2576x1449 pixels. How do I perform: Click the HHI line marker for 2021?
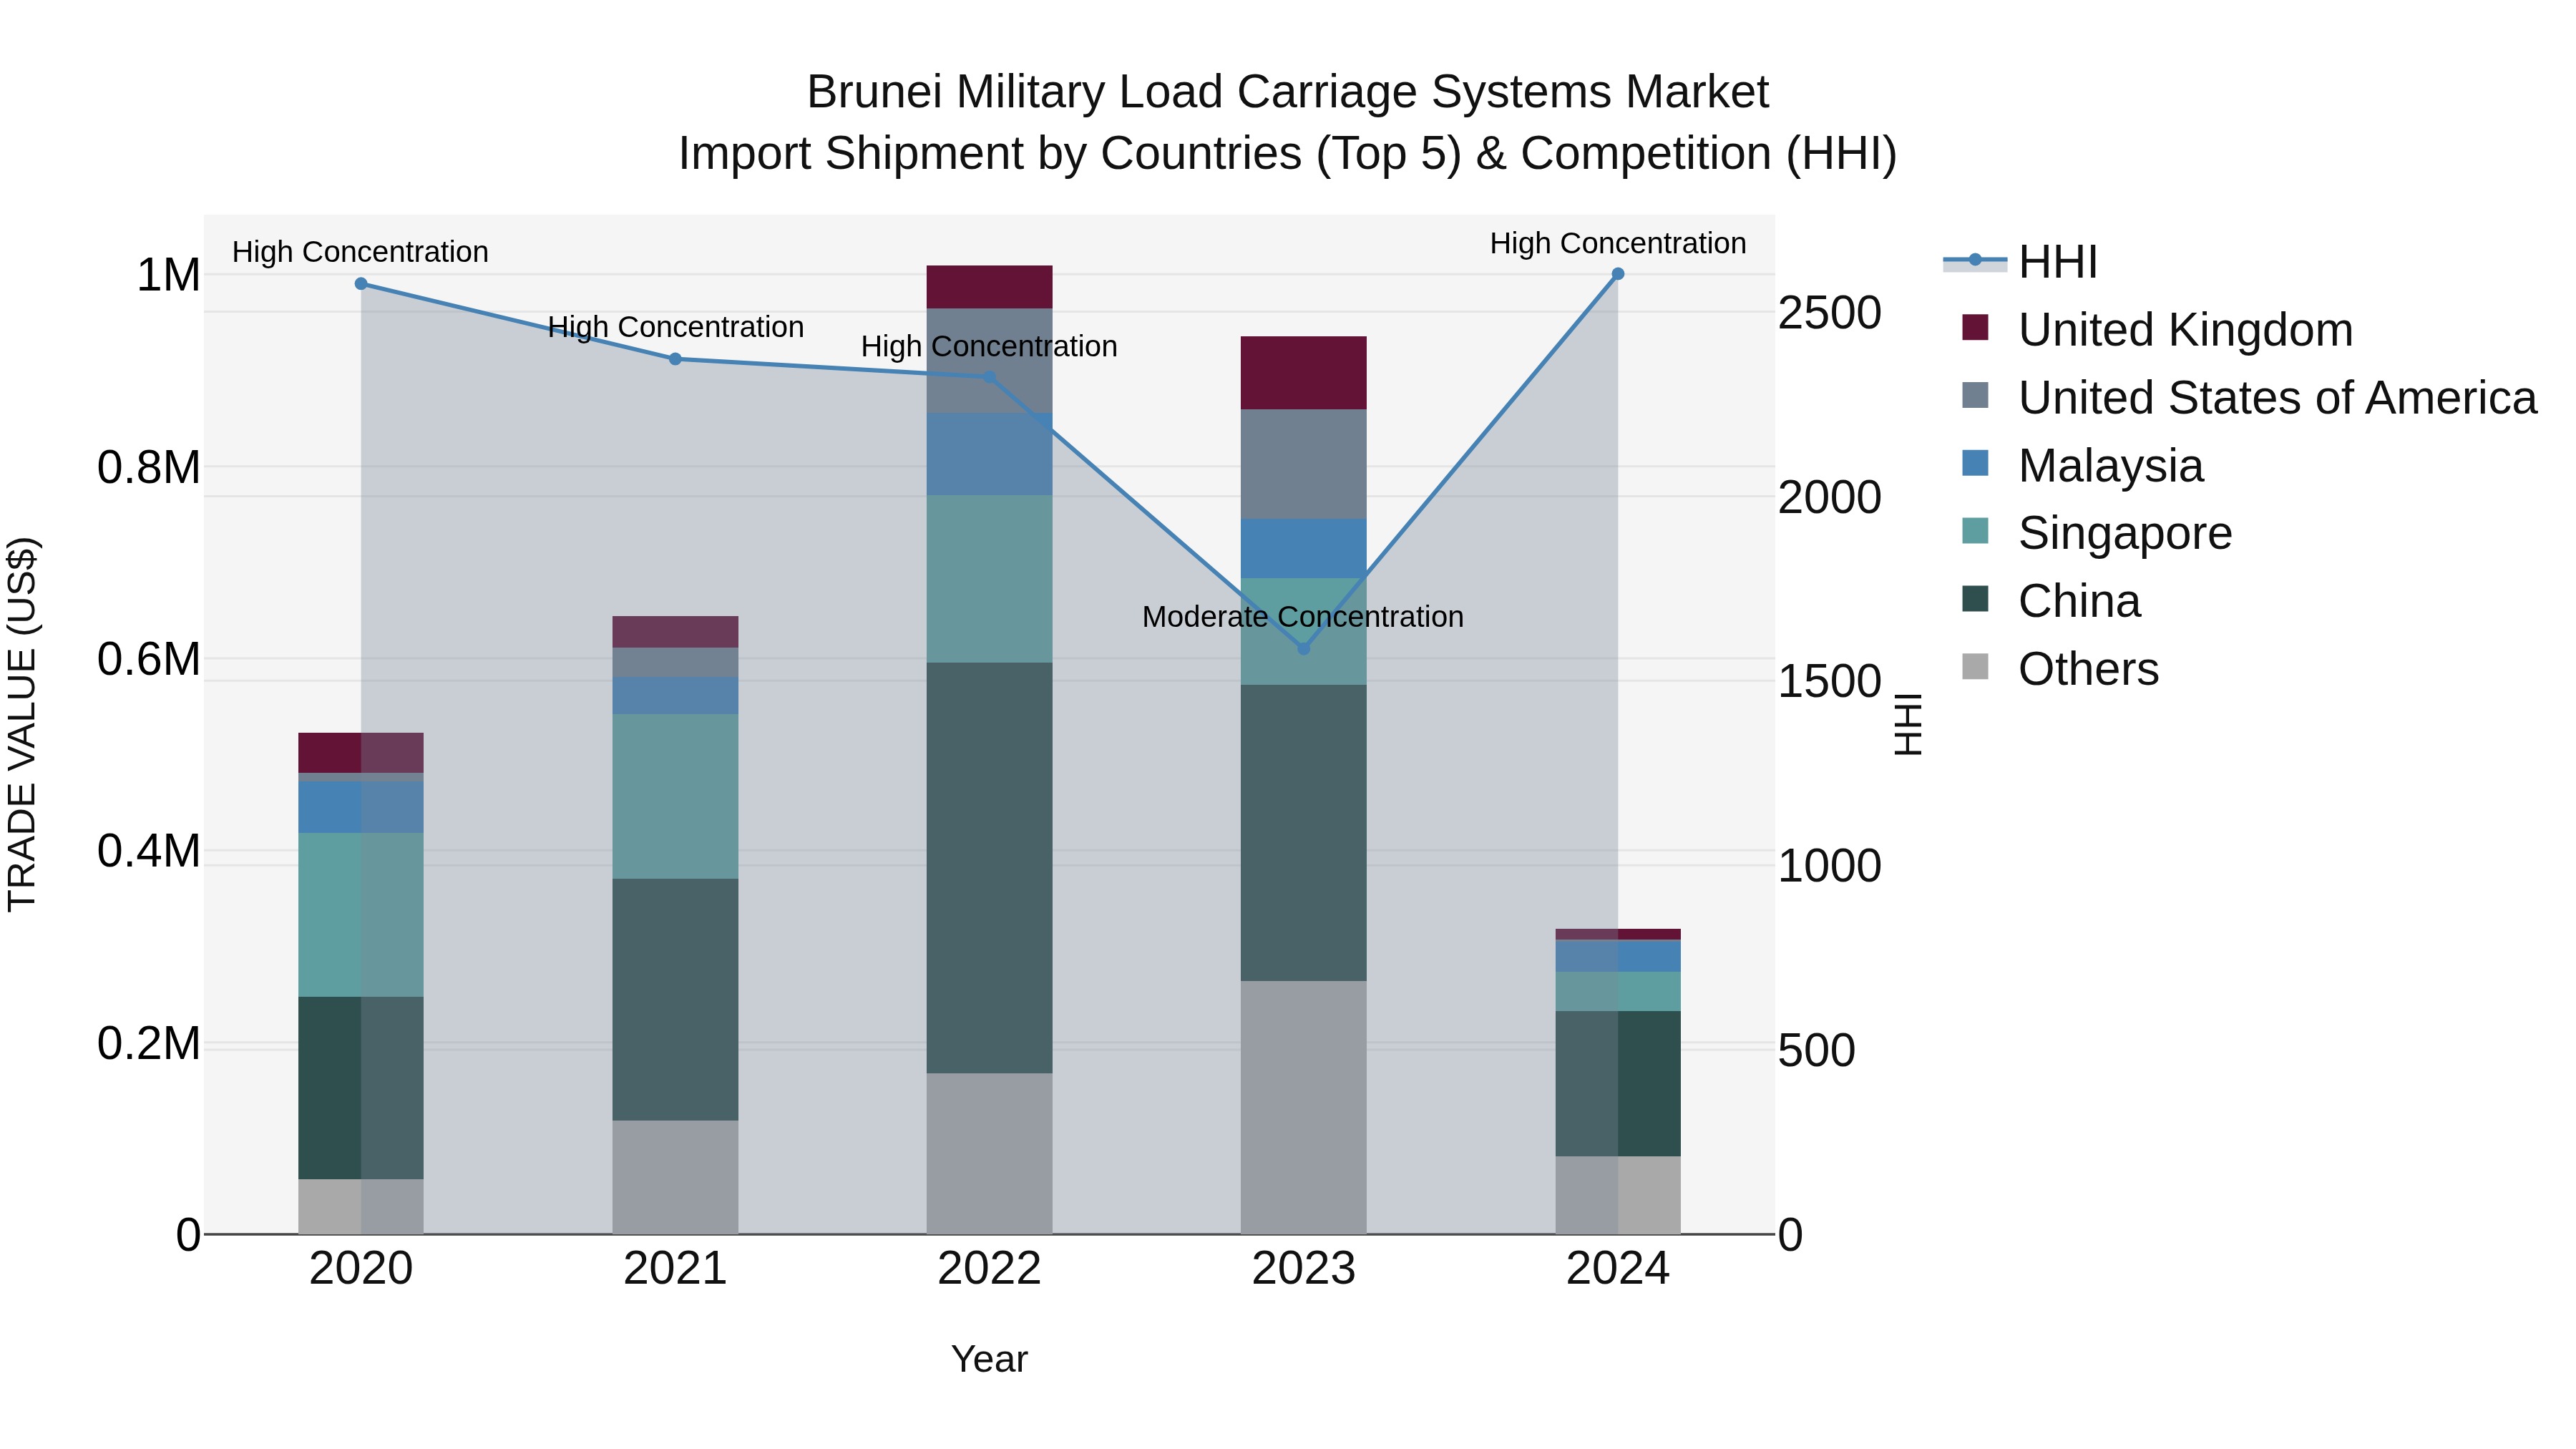click(x=675, y=359)
